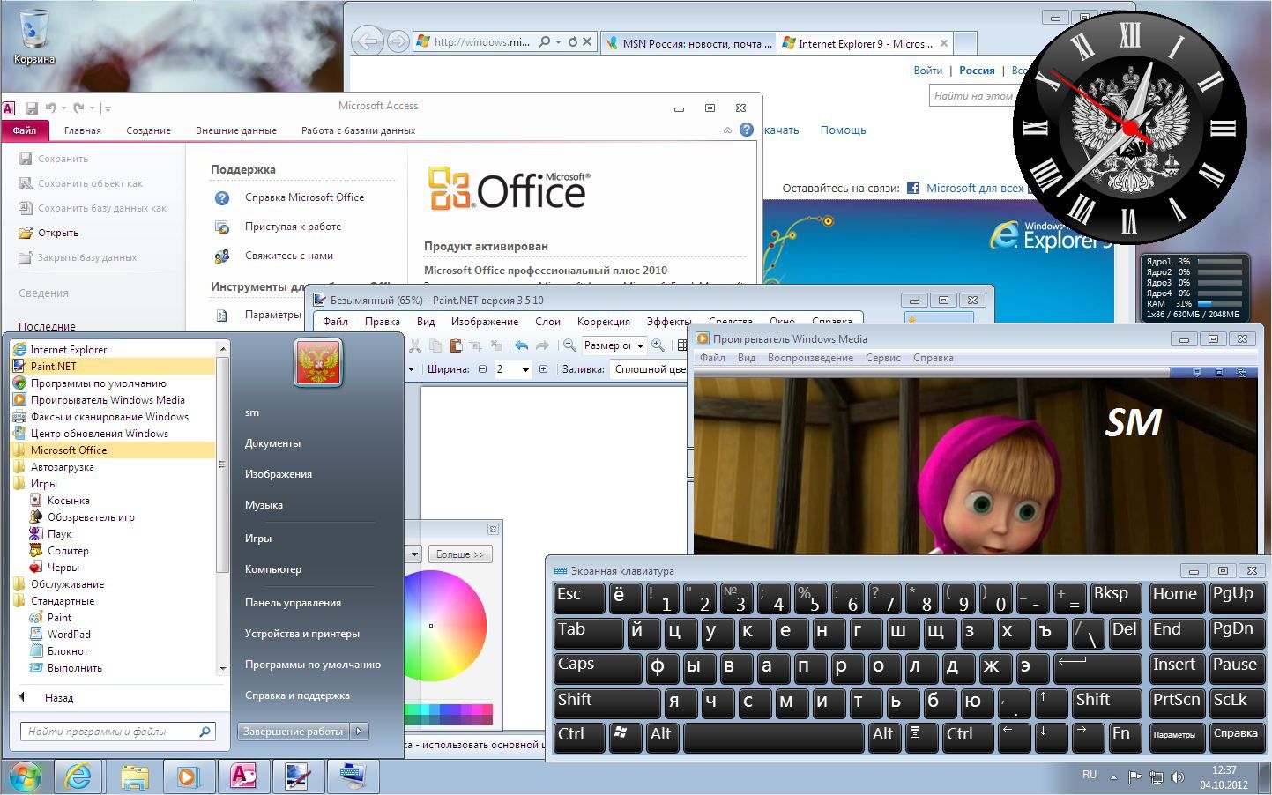Screen dimensions: 1272x795
Task: Switch to the MSN Россия tab in IE
Action: (688, 43)
